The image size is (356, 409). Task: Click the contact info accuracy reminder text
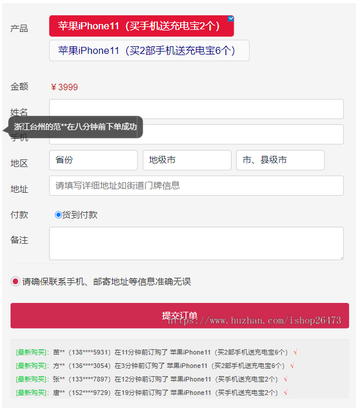tap(106, 282)
